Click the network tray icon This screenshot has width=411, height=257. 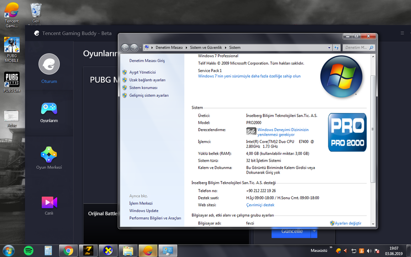(x=353, y=251)
